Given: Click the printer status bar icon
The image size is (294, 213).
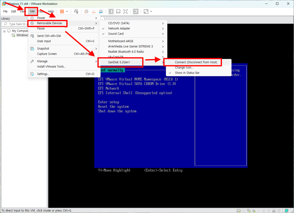Looking at the screenshot, I should tap(279, 211).
